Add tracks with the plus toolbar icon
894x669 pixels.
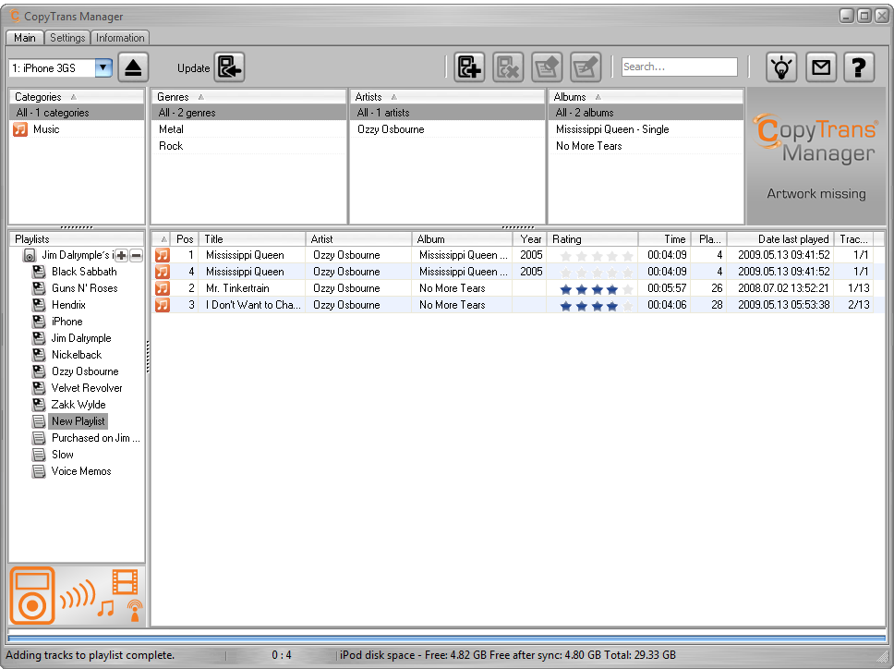point(469,67)
